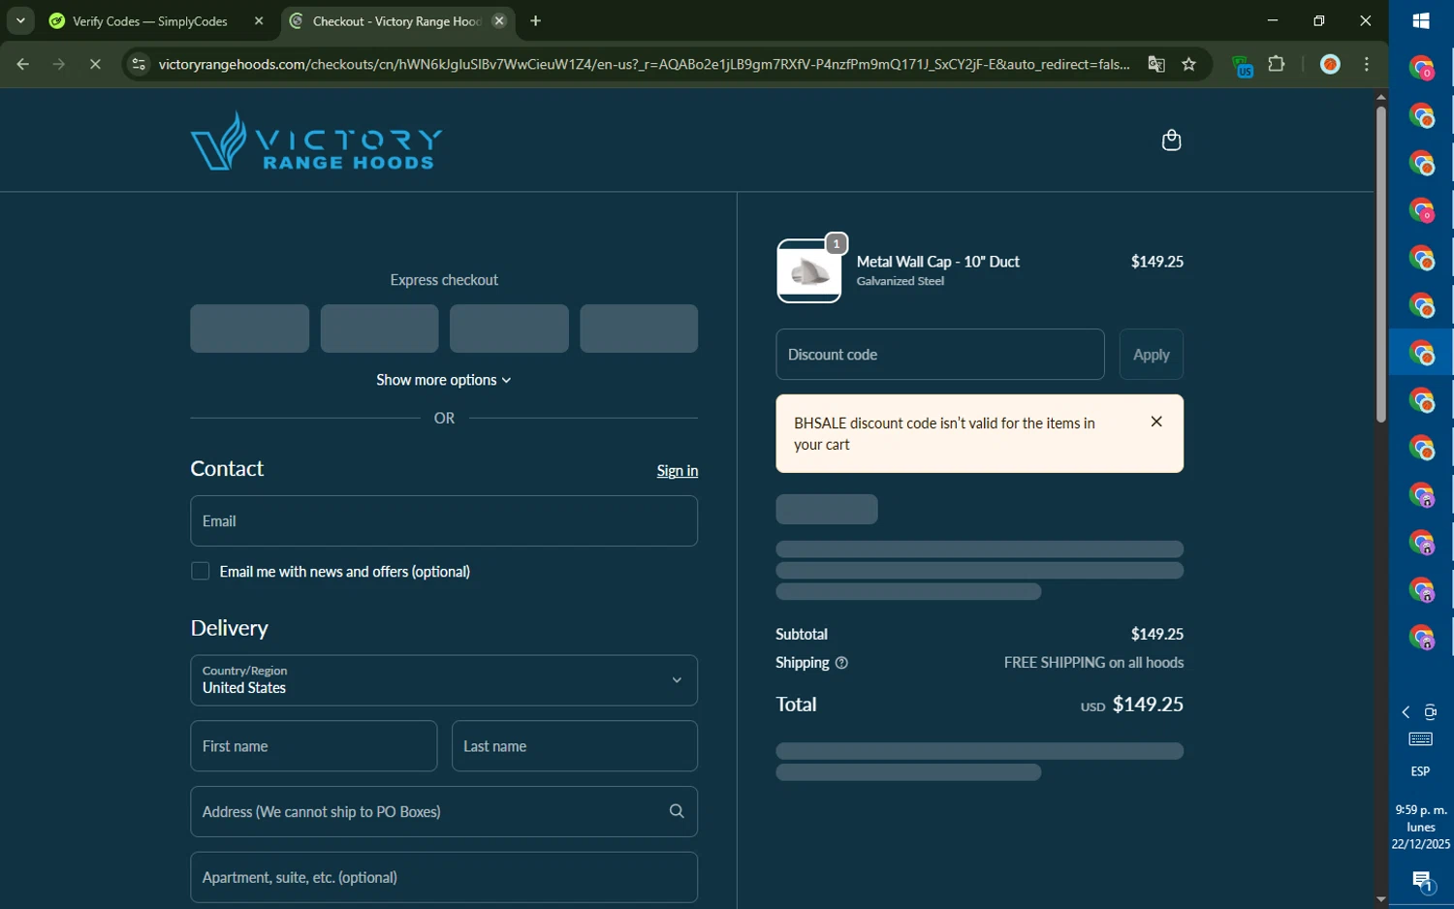
Task: Focus the Discount code field
Action: tap(939, 355)
